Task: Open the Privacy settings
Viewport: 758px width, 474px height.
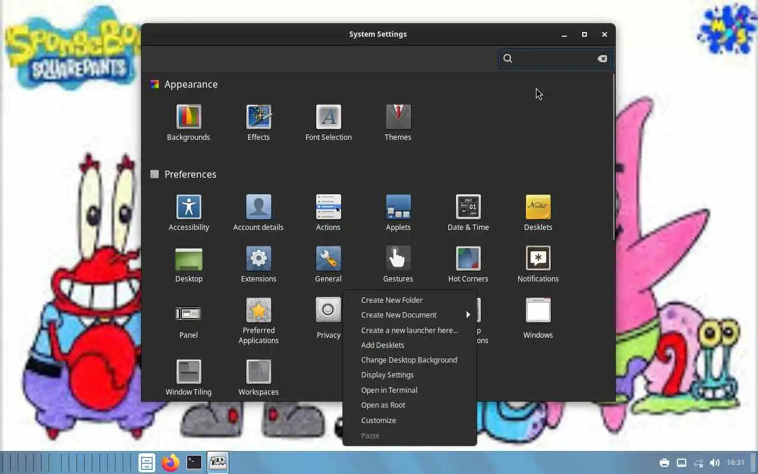Action: pyautogui.click(x=329, y=318)
